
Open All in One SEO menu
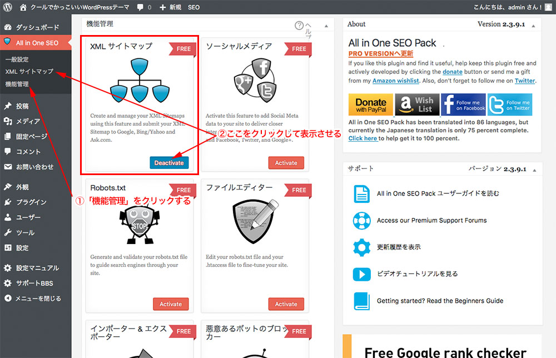click(x=36, y=43)
